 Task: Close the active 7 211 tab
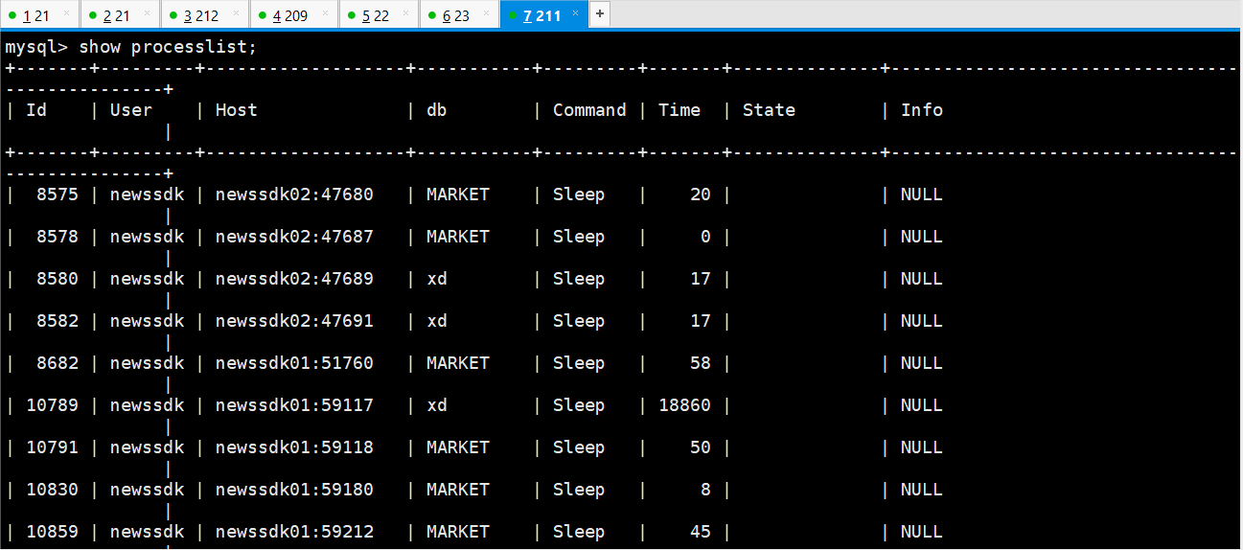coord(575,14)
